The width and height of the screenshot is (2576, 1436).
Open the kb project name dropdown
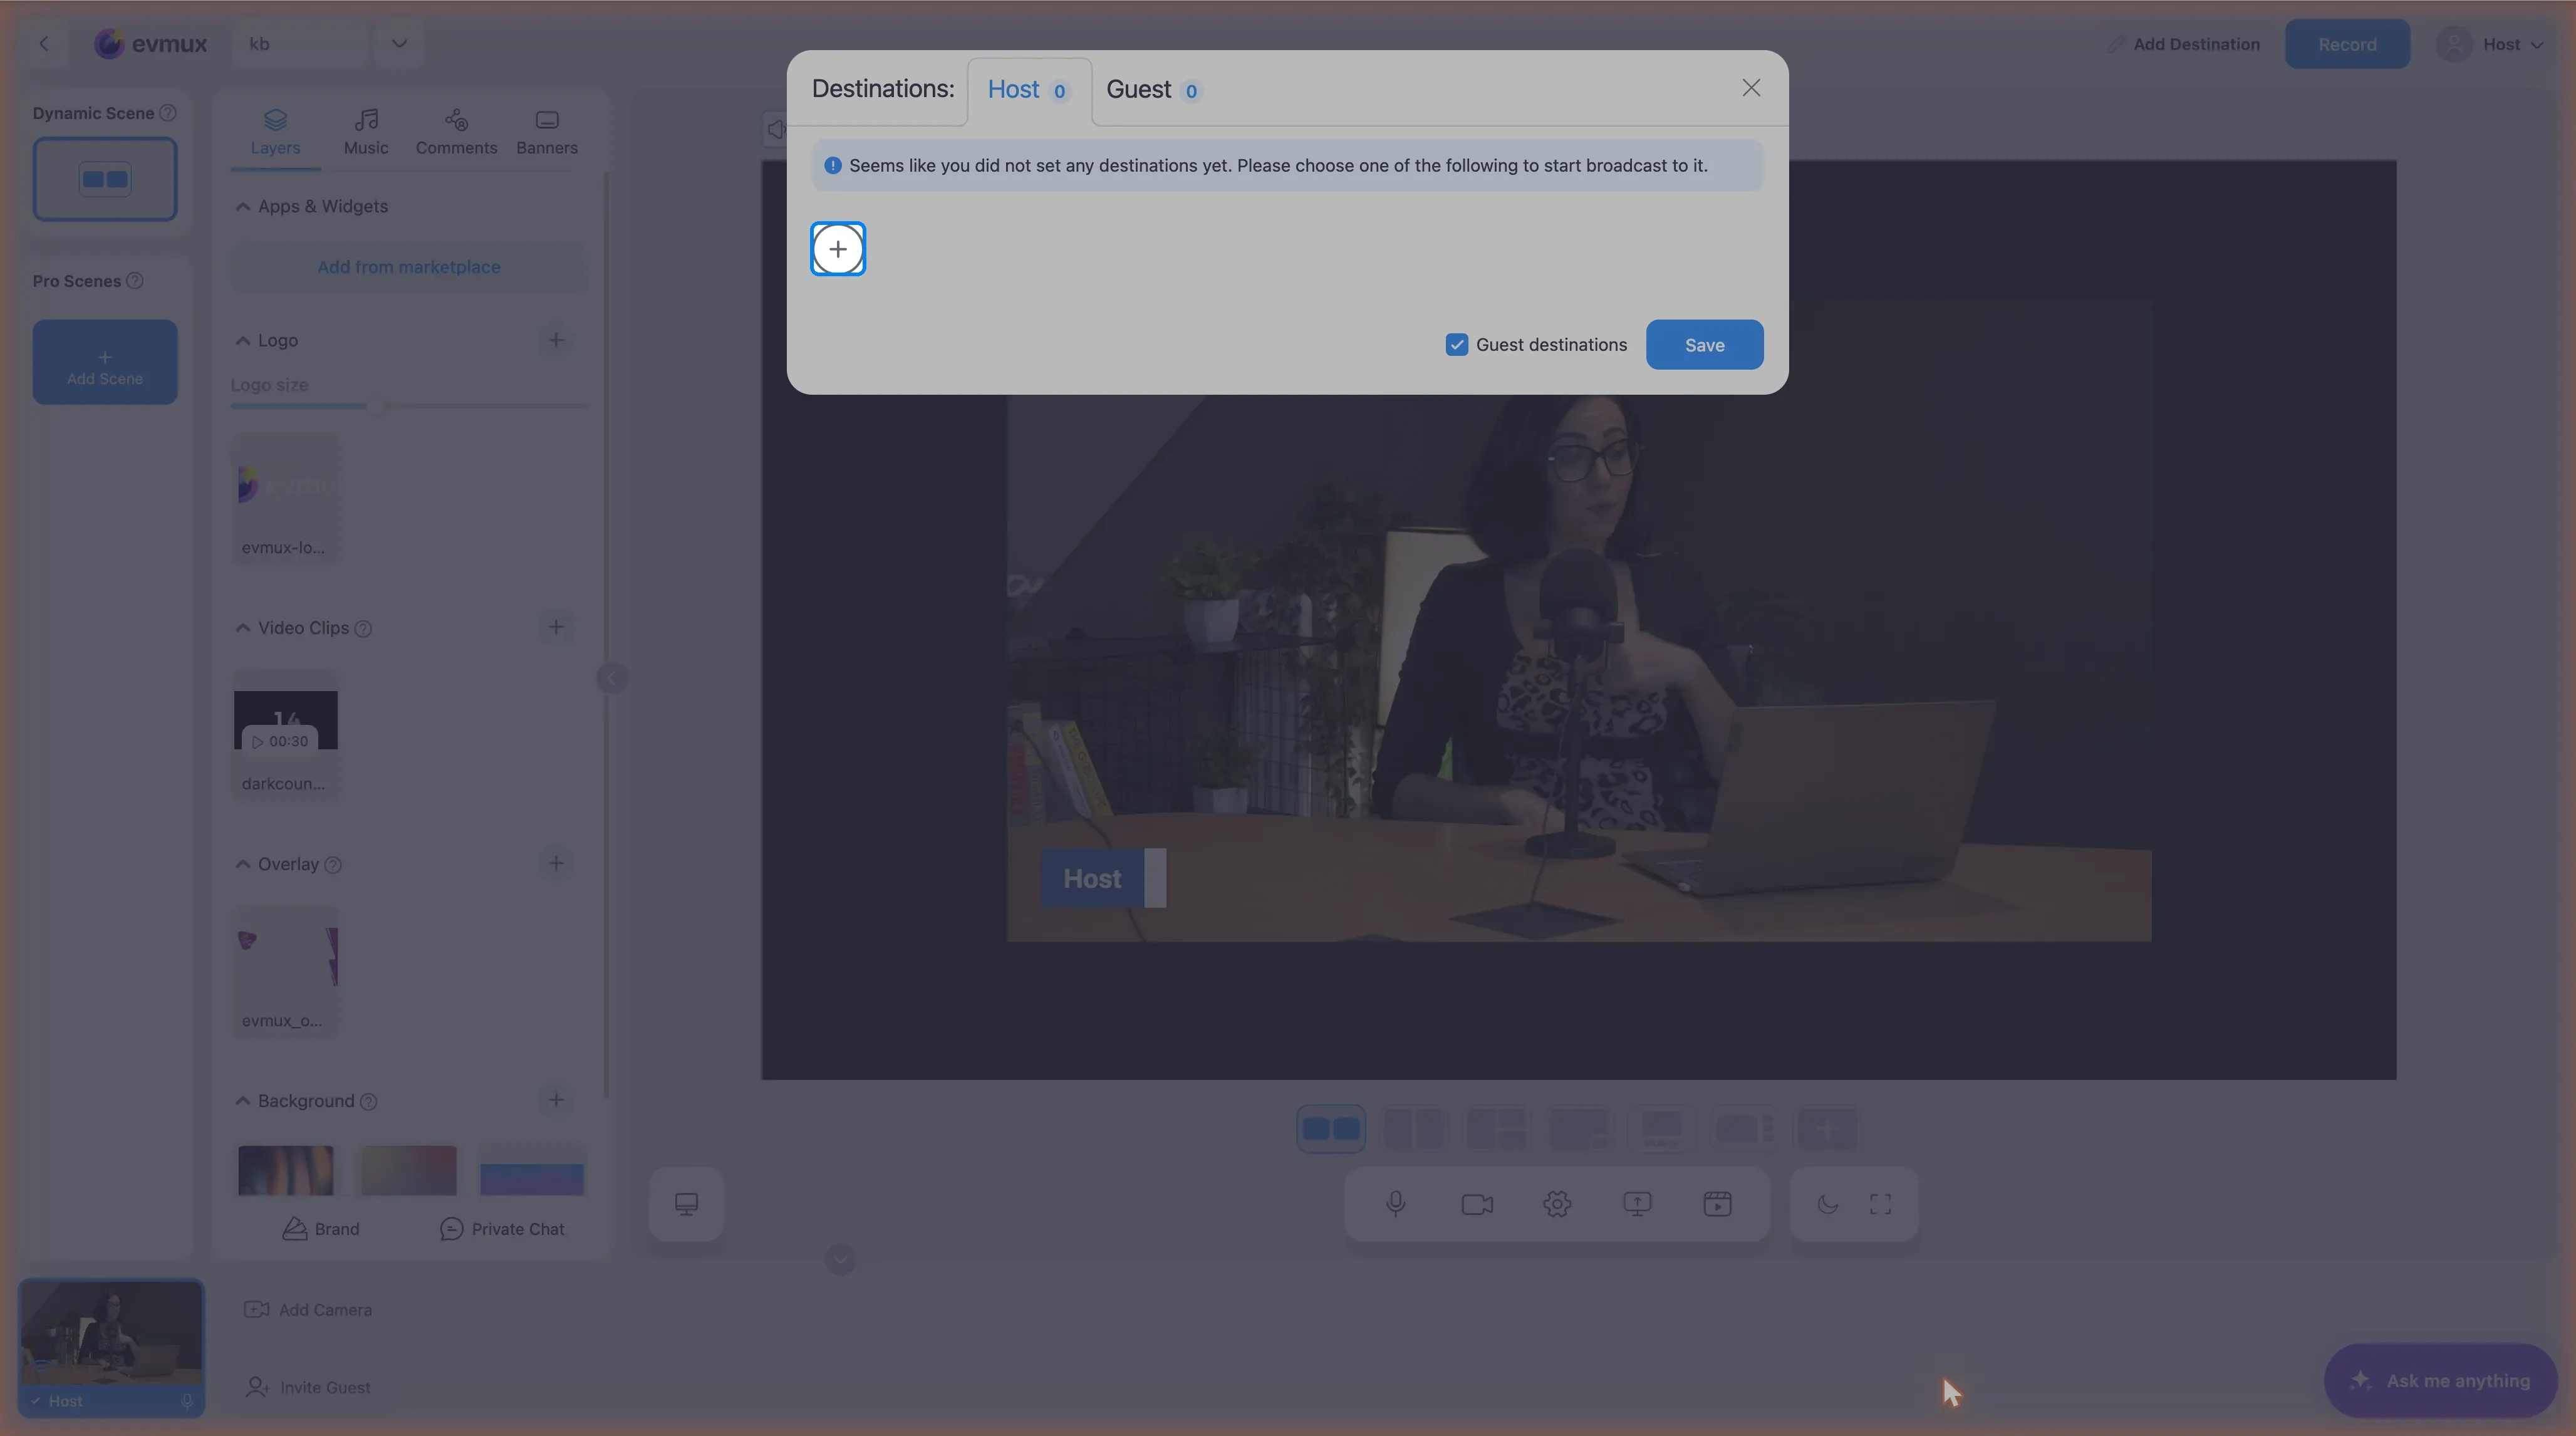399,44
